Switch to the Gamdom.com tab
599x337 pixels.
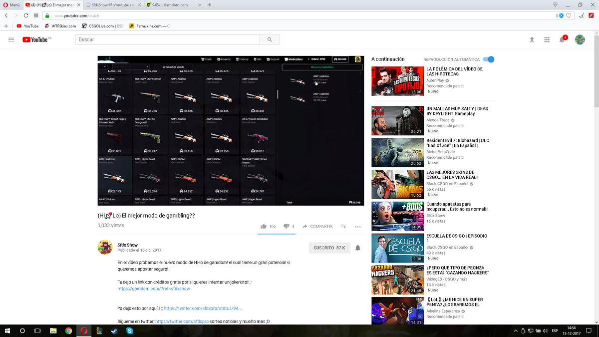pyautogui.click(x=174, y=4)
